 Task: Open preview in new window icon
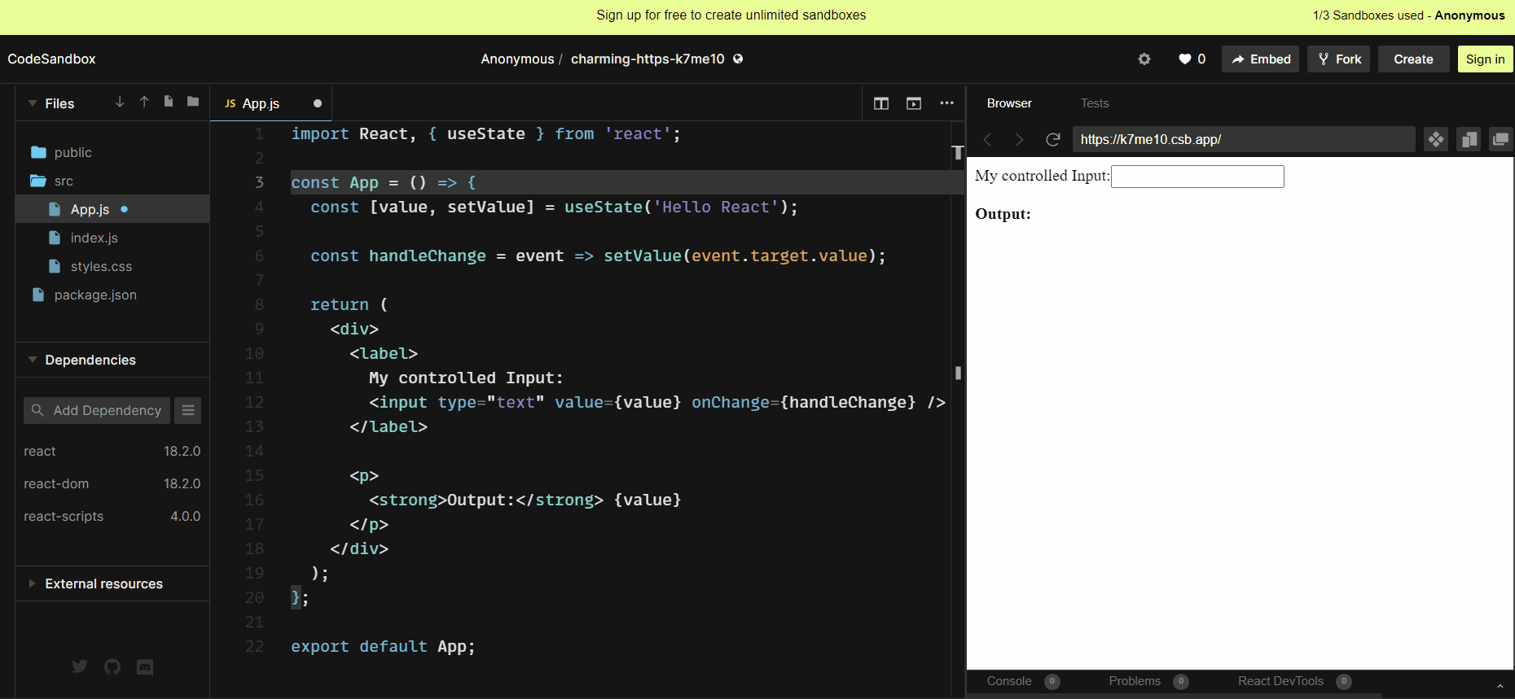(x=1500, y=140)
